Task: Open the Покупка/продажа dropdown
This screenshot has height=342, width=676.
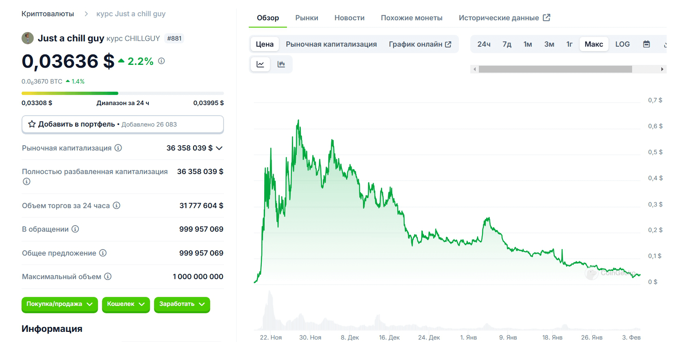Action: [x=60, y=304]
